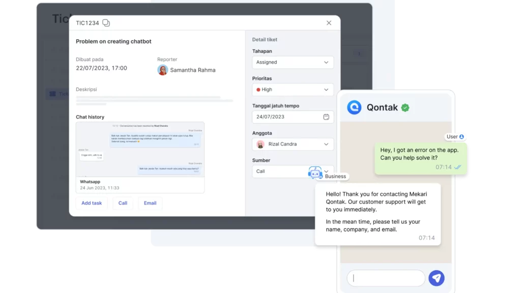Click the Whatsapp label under chat history
Viewport: 521px width, 293px height.
click(x=90, y=182)
